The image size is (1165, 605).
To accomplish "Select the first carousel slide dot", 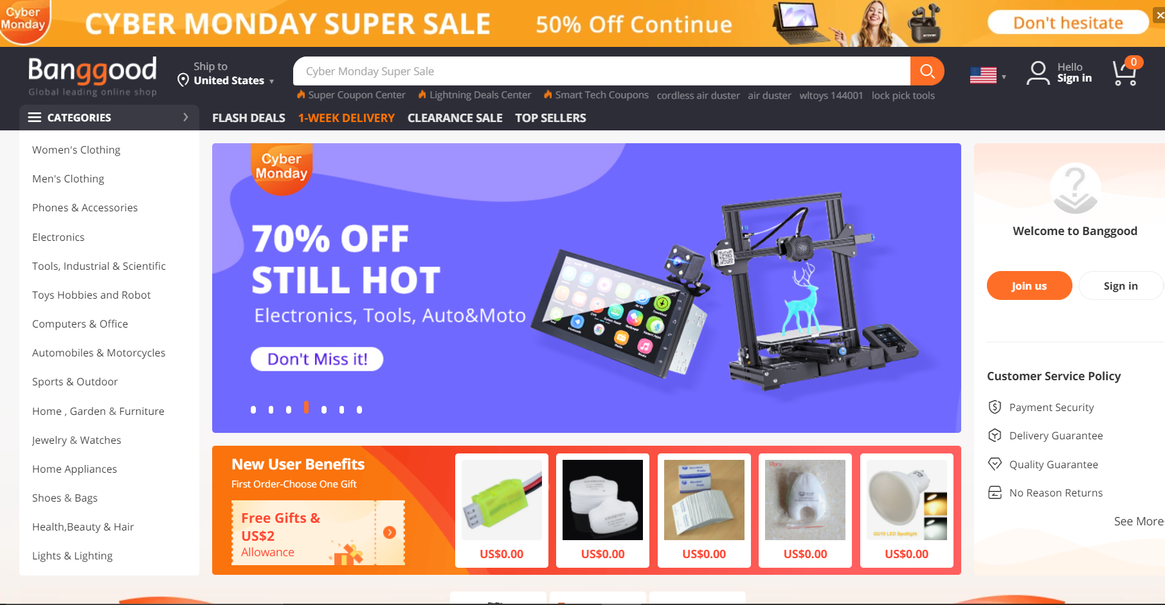I will [253, 410].
